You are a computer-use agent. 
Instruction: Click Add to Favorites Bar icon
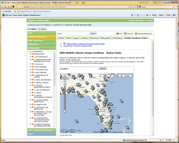(15, 11)
